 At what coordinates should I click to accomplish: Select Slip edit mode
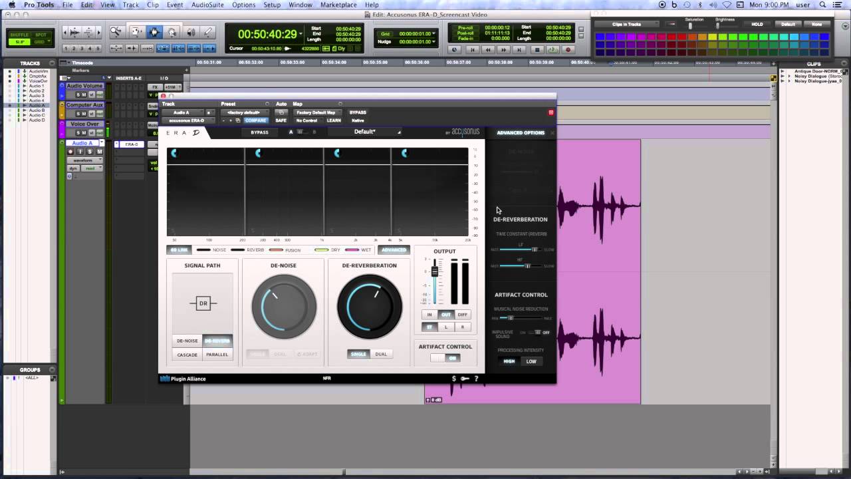[x=21, y=42]
